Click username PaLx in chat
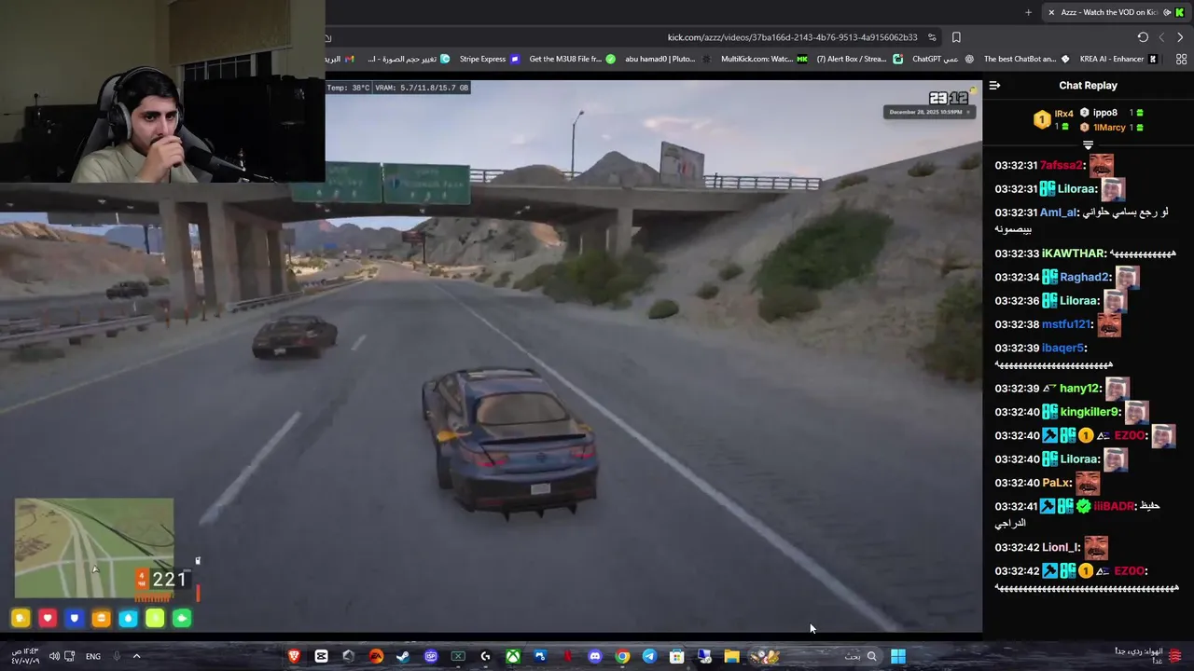Screen dimensions: 1194x671 1056,483
